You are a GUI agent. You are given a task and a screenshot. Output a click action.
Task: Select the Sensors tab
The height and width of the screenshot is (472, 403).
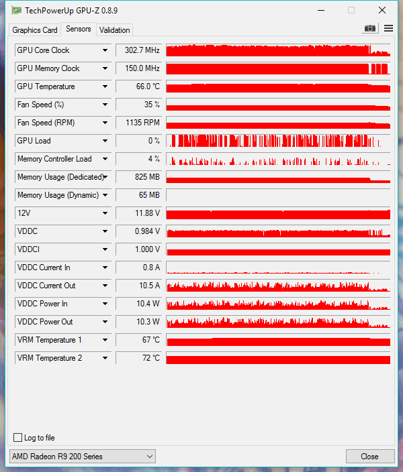point(79,29)
